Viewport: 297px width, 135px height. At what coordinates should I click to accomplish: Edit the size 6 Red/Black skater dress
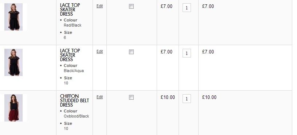pyautogui.click(x=99, y=6)
